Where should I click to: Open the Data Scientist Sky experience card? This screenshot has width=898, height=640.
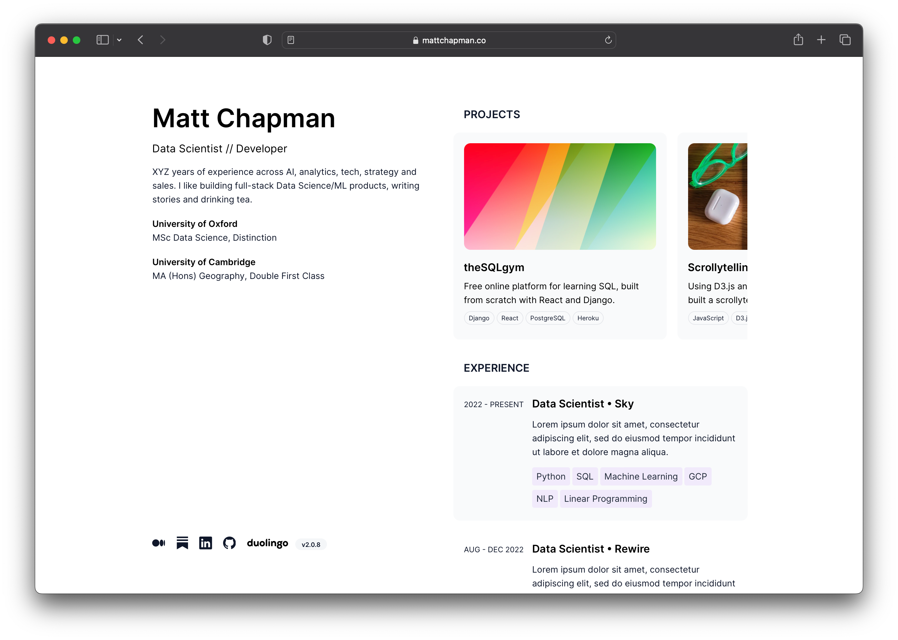600,453
